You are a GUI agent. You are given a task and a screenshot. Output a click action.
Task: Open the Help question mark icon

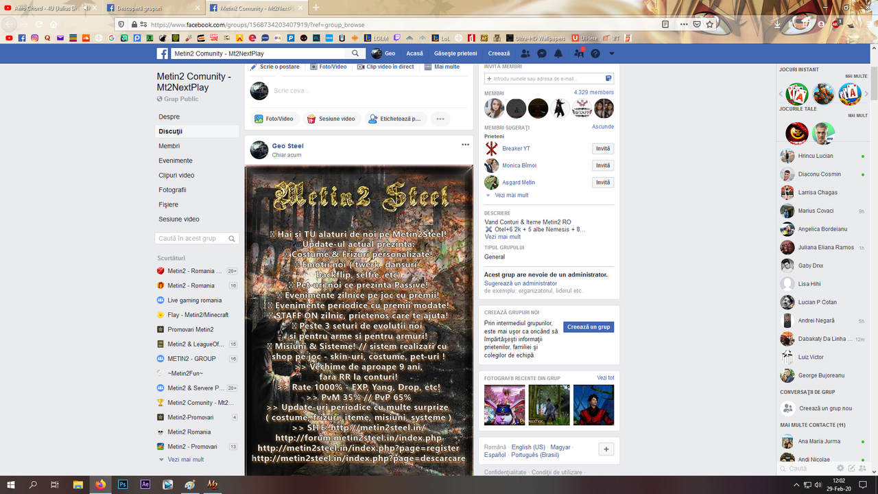click(x=595, y=54)
